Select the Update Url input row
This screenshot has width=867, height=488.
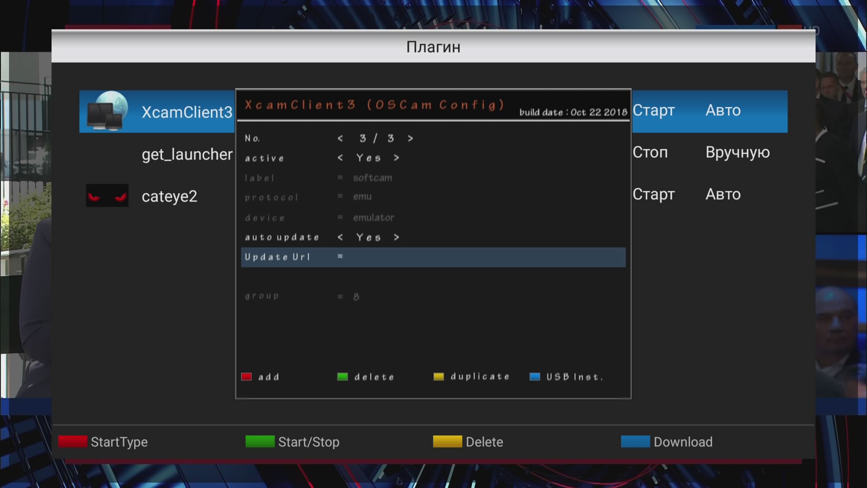(433, 257)
